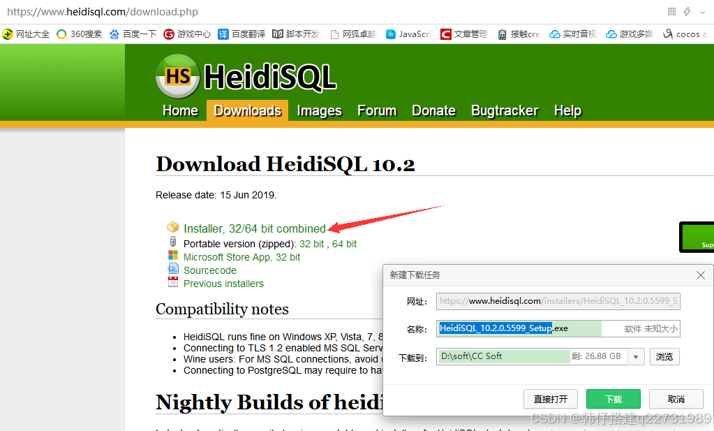Click Installer, 32/64 bit combined link
714x431 pixels.
tap(255, 228)
